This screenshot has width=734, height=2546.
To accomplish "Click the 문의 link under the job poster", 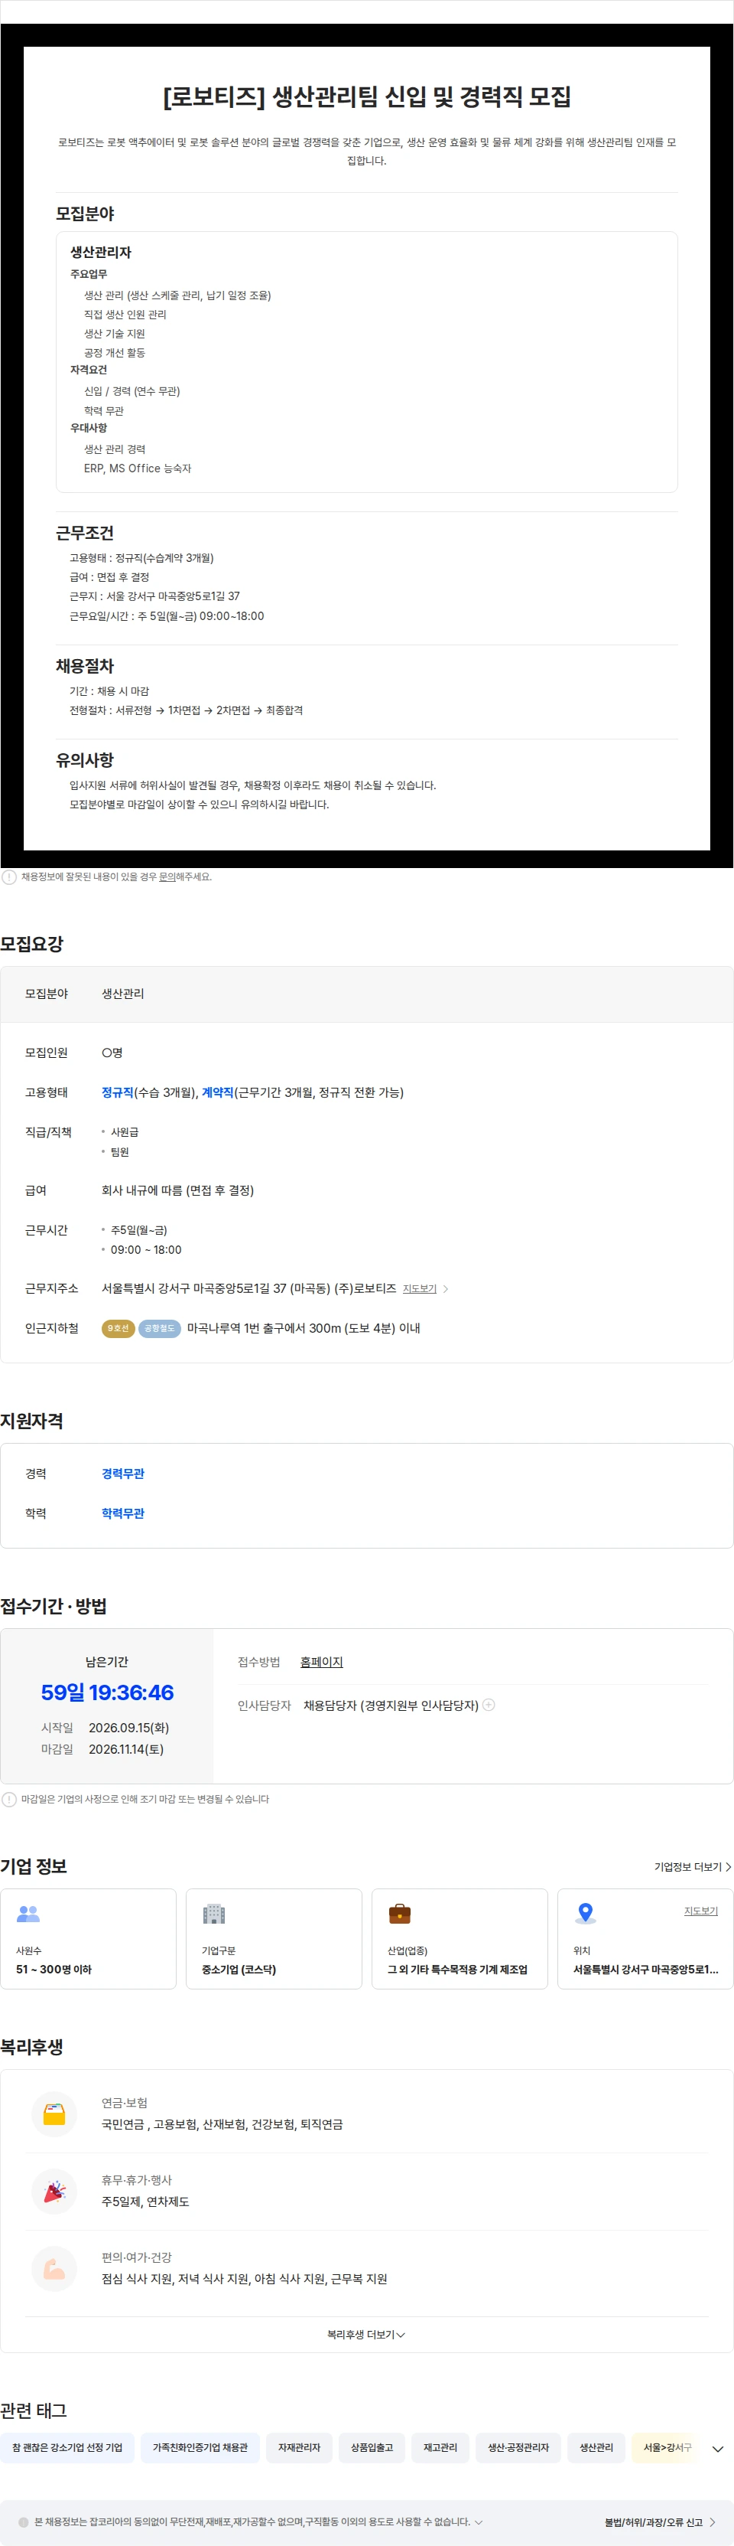I will [167, 876].
